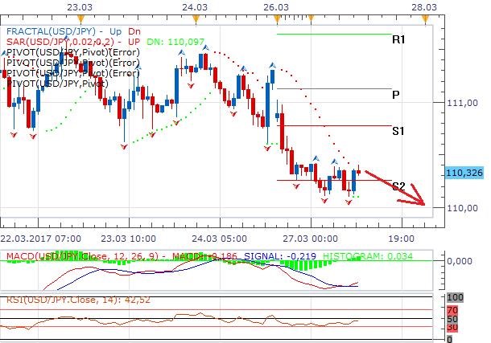491x343 pixels.
Task: Click the RSI 30 oversold level label
Action: click(452, 328)
